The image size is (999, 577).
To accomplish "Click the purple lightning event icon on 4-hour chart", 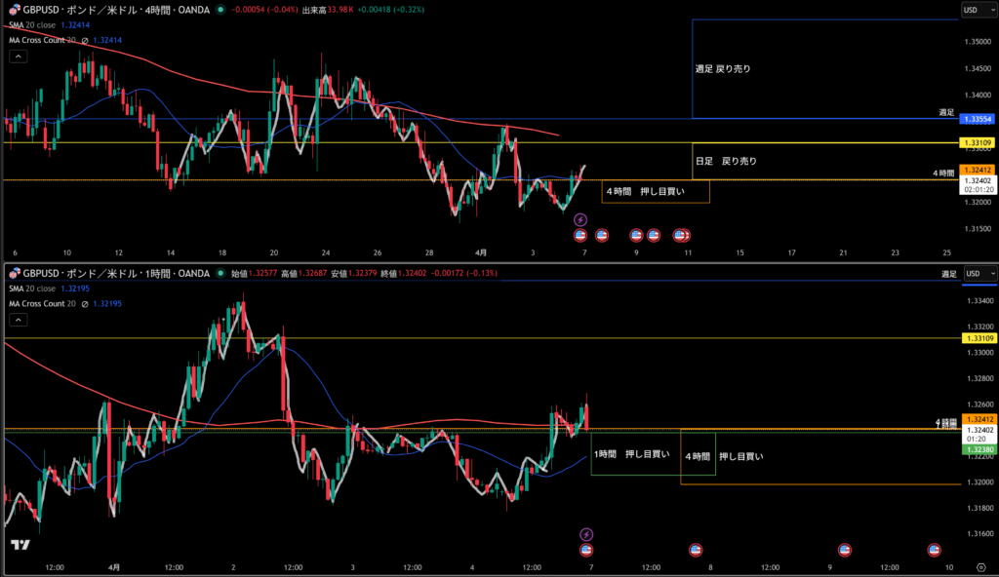I will 579,220.
